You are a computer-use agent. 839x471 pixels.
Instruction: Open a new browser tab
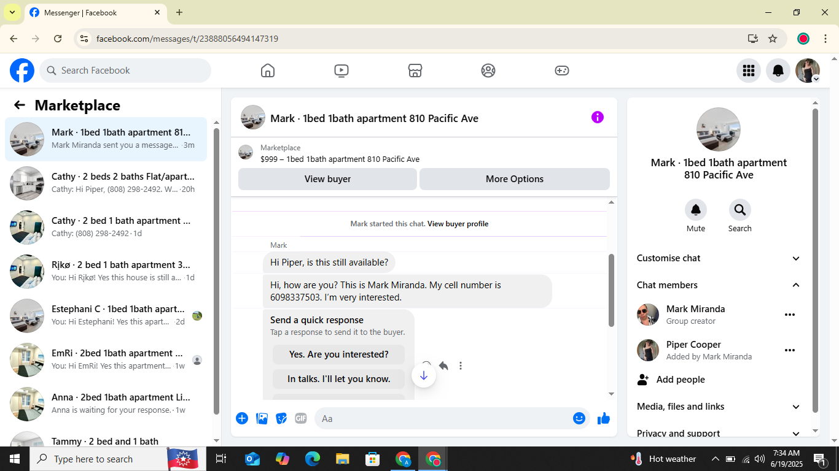point(179,12)
